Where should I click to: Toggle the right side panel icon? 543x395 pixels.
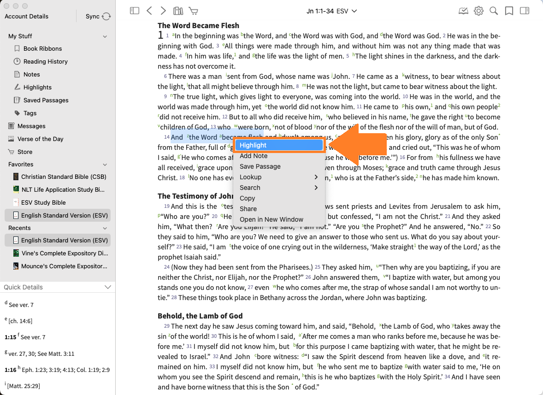pyautogui.click(x=524, y=11)
